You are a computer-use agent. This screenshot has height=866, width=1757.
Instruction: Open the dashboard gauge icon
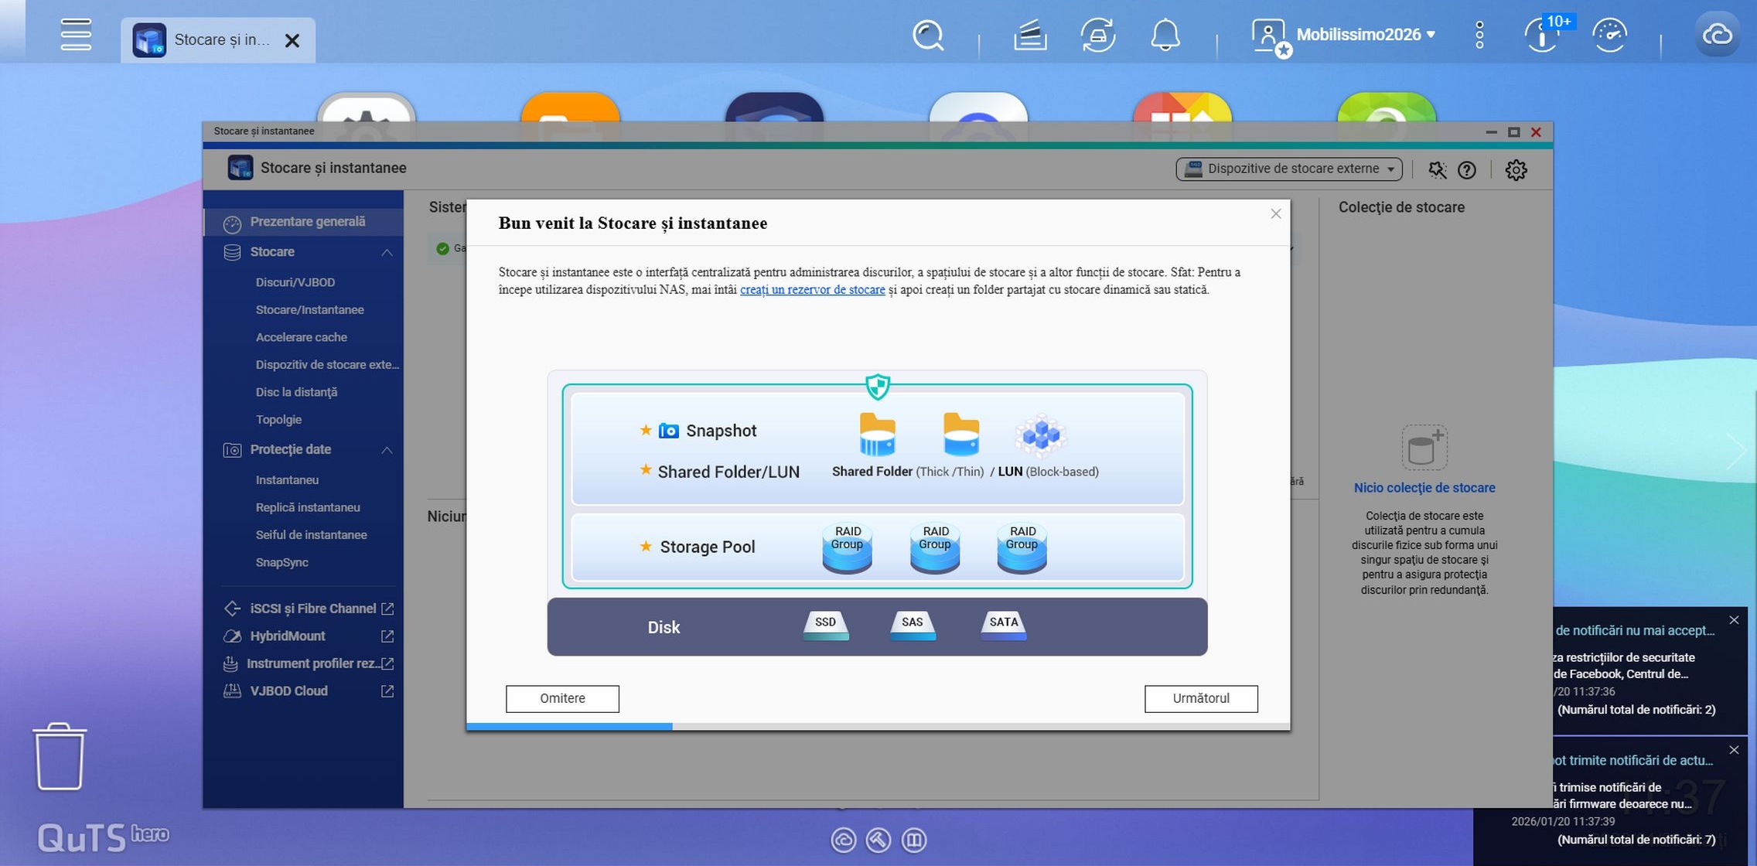1609,36
